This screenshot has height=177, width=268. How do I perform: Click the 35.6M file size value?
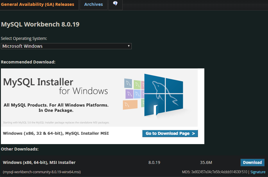(x=206, y=162)
